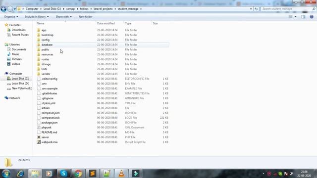Viewport: 317px width, 178px height.
Task: Select Computer in the navigation pane
Action: point(15,74)
